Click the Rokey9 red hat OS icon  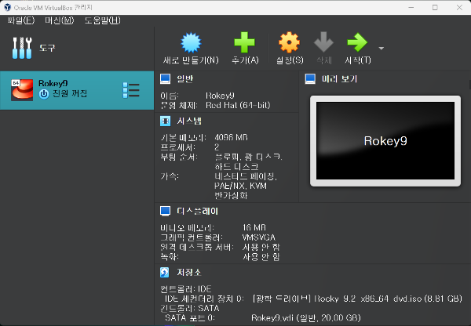(22, 90)
